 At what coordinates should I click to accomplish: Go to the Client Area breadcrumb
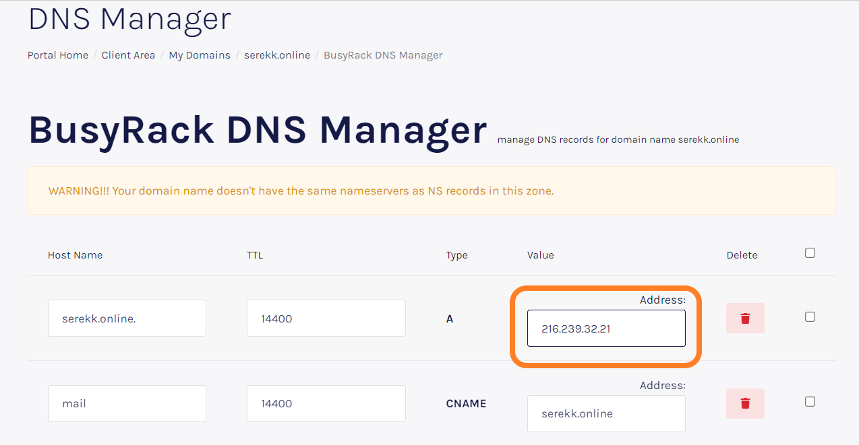(128, 55)
